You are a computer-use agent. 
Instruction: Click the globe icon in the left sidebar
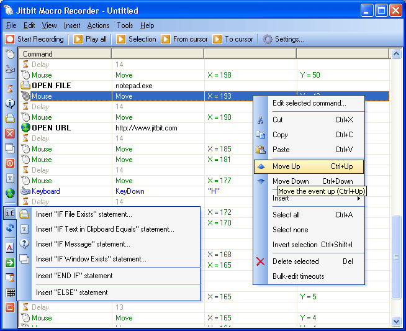[10, 193]
